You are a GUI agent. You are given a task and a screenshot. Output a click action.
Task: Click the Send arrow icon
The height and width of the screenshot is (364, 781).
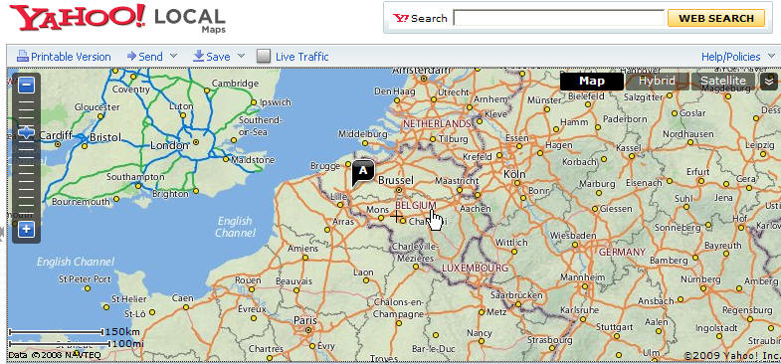[x=131, y=56]
